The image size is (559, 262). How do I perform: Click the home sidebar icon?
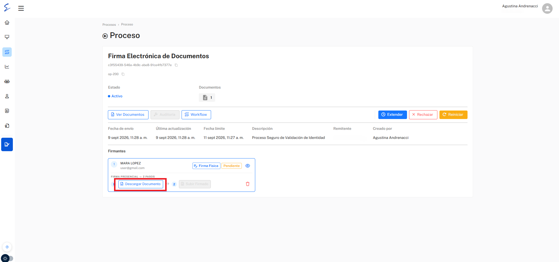click(x=7, y=23)
